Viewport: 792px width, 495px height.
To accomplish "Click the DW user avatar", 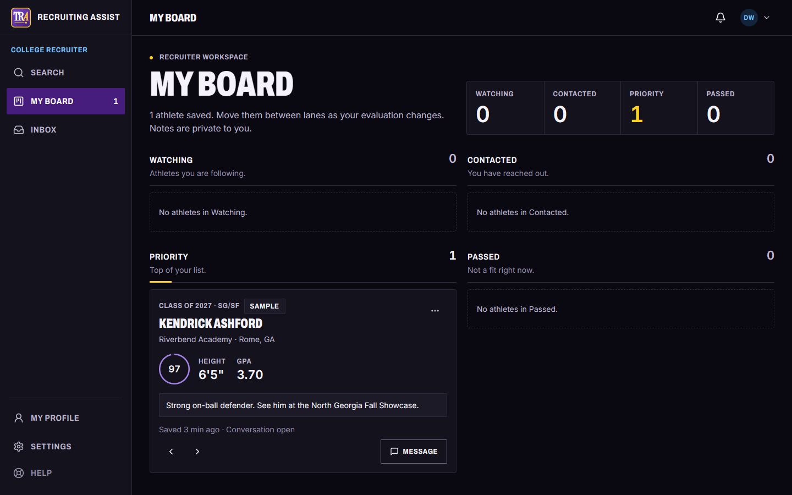I will (749, 18).
